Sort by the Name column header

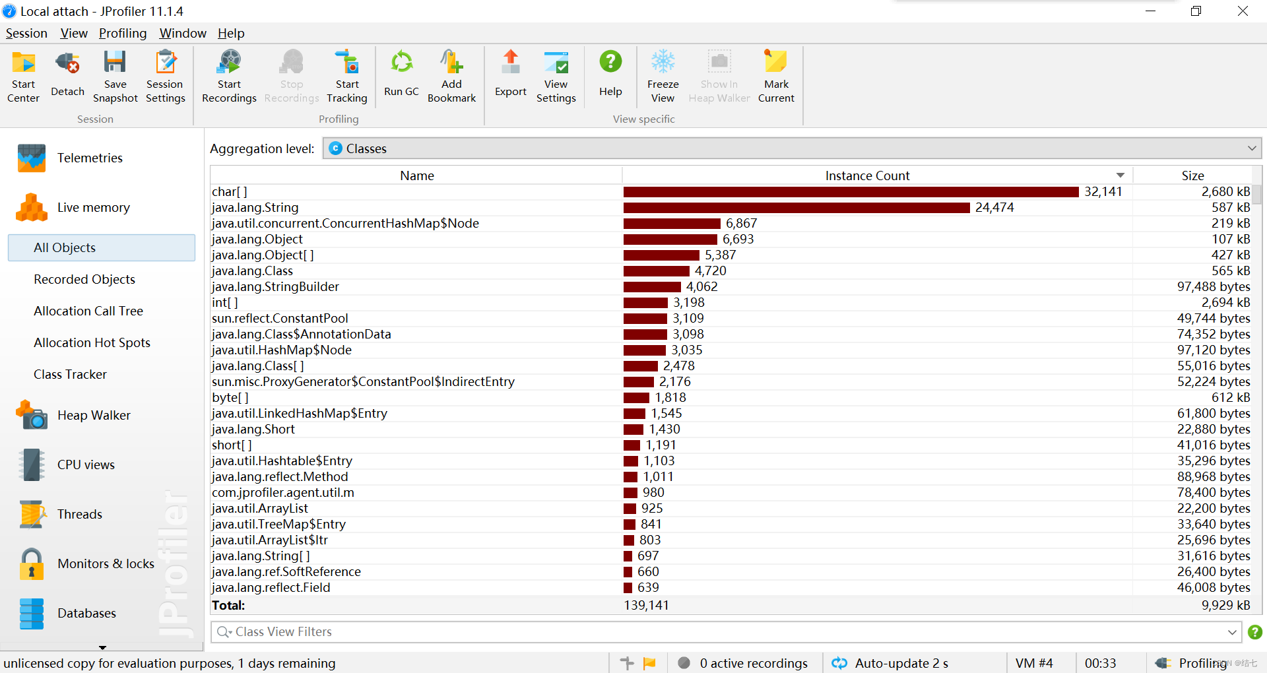click(416, 176)
